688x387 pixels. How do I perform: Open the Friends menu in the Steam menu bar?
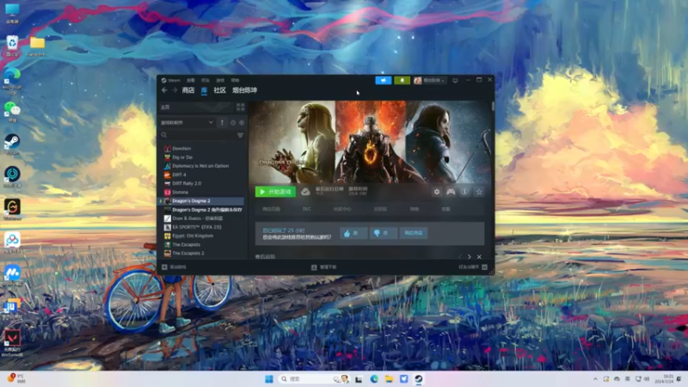click(206, 80)
